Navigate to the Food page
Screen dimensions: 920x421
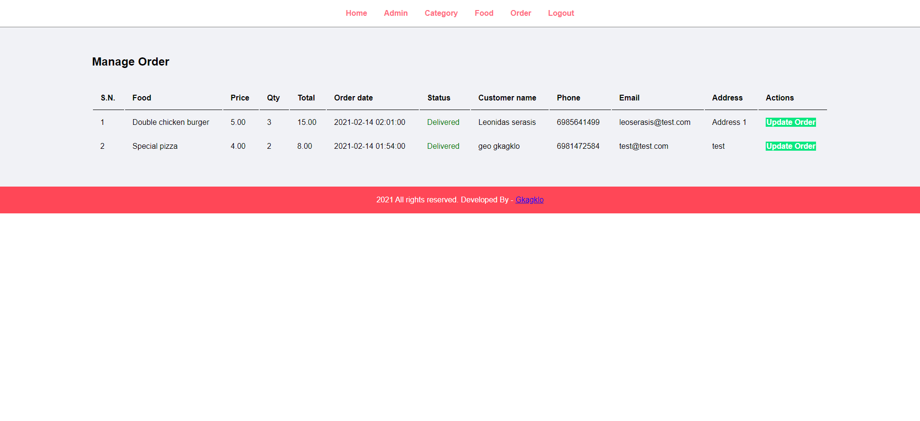[x=484, y=13]
